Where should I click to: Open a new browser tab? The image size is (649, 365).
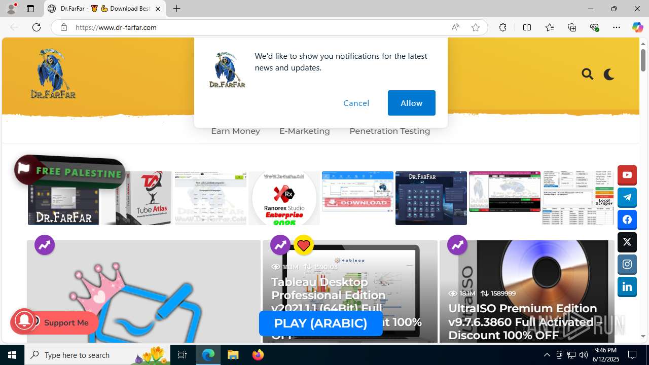(176, 9)
